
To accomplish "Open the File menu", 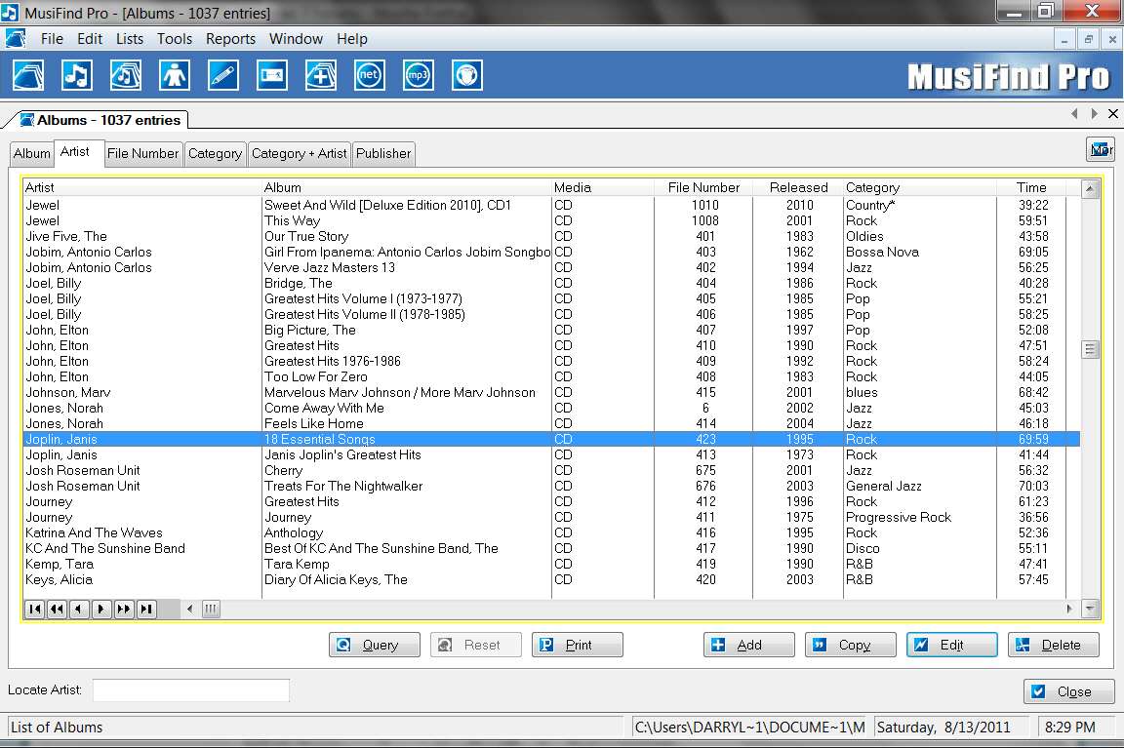I will [52, 39].
